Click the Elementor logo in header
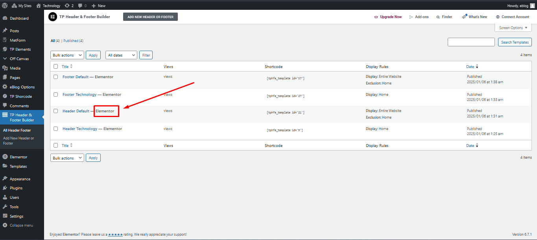Screen dimensions: 537x240 52,17
